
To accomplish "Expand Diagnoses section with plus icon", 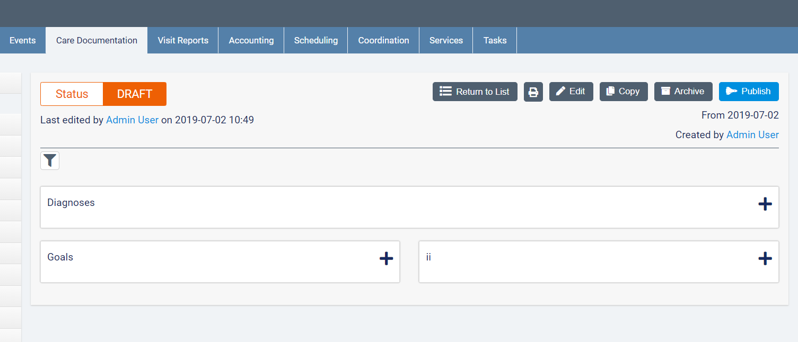I will point(765,204).
